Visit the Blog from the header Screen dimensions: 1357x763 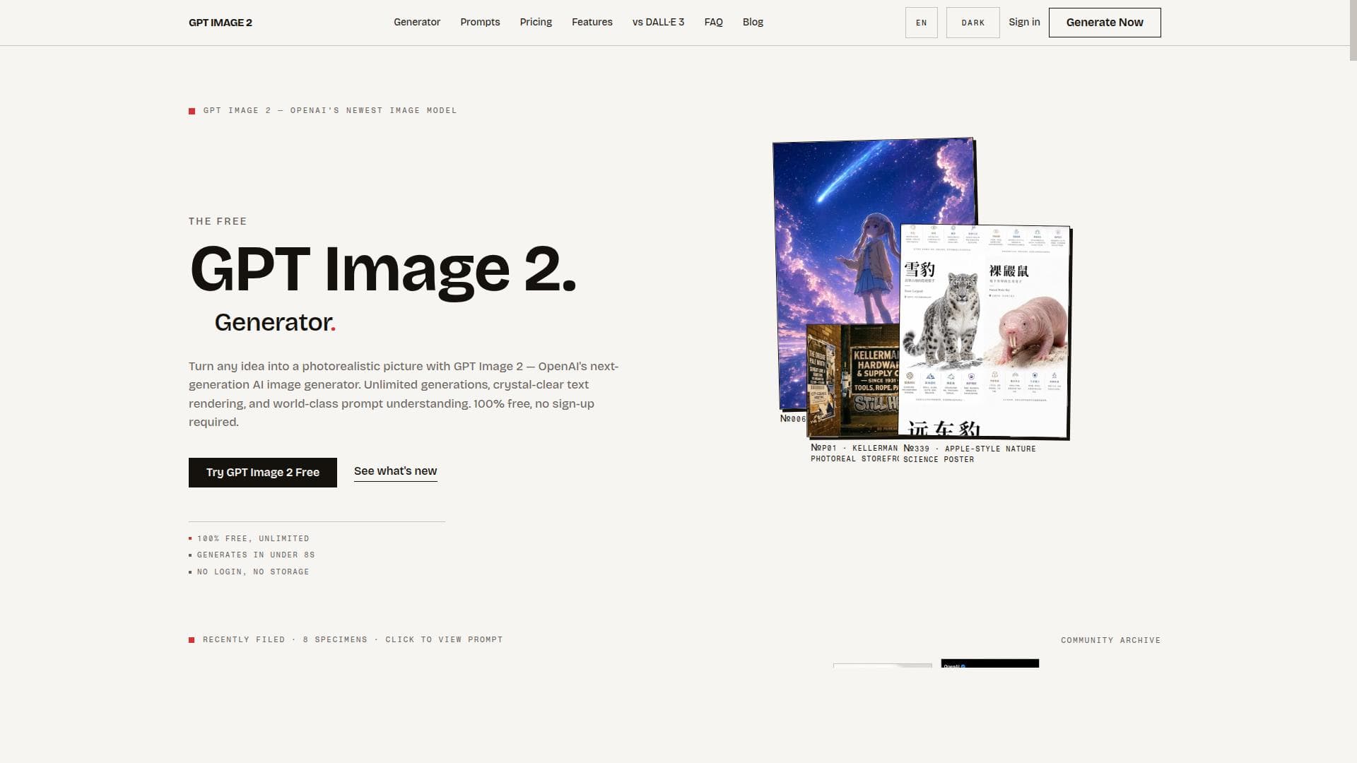point(753,22)
